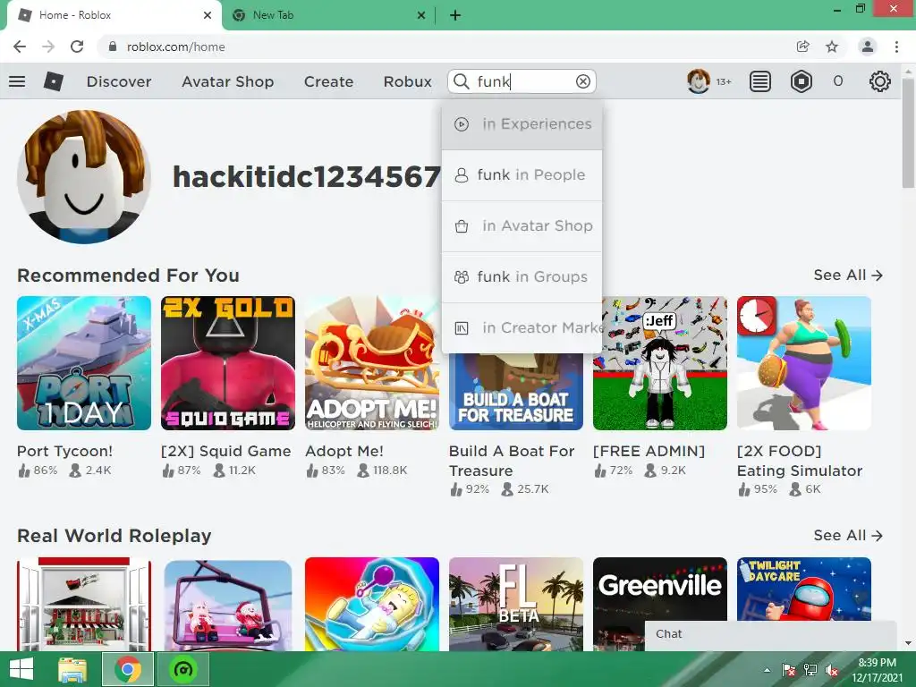Open the Discover page

tap(119, 81)
